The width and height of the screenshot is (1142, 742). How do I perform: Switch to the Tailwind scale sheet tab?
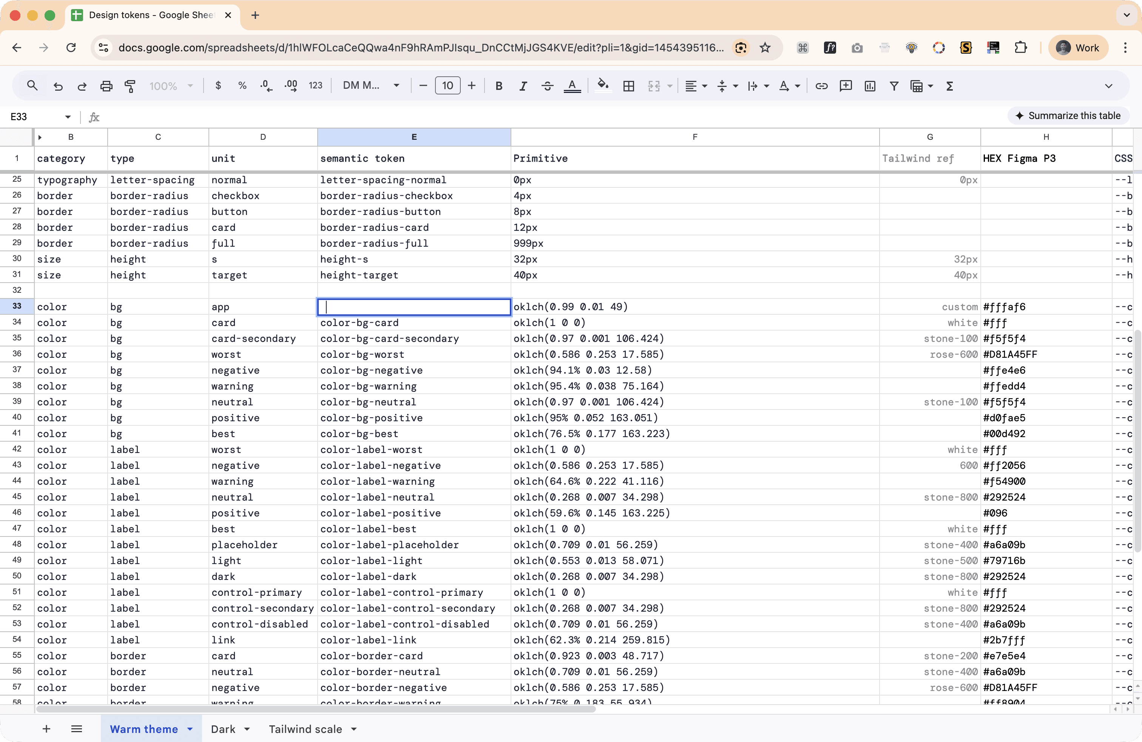point(305,728)
